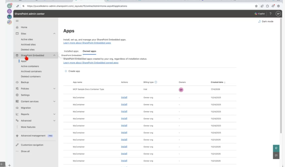Click the Settings gear icon in sidebar

17,95
